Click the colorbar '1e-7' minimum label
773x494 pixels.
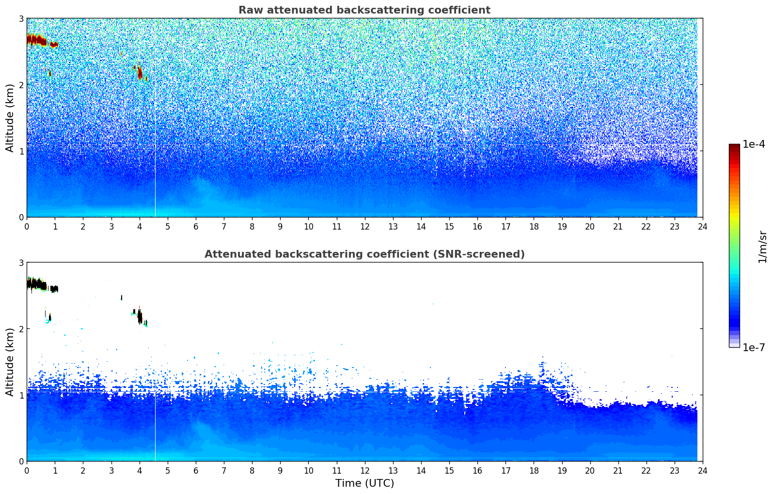754,348
